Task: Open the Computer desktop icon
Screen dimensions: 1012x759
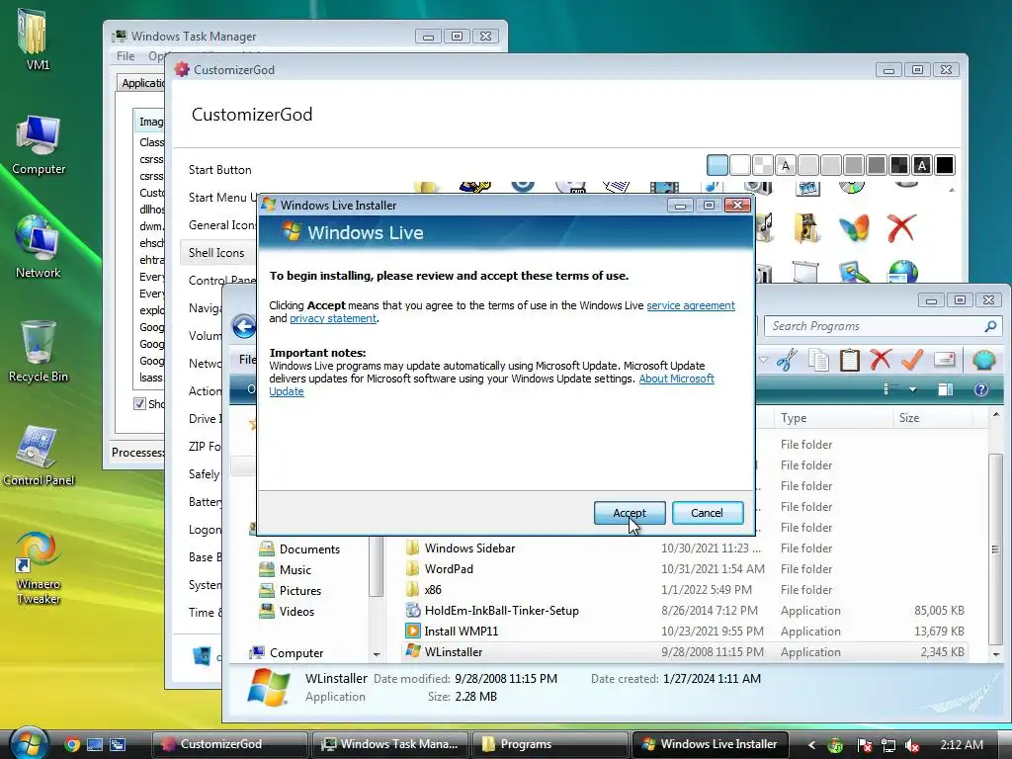Action: (x=39, y=143)
